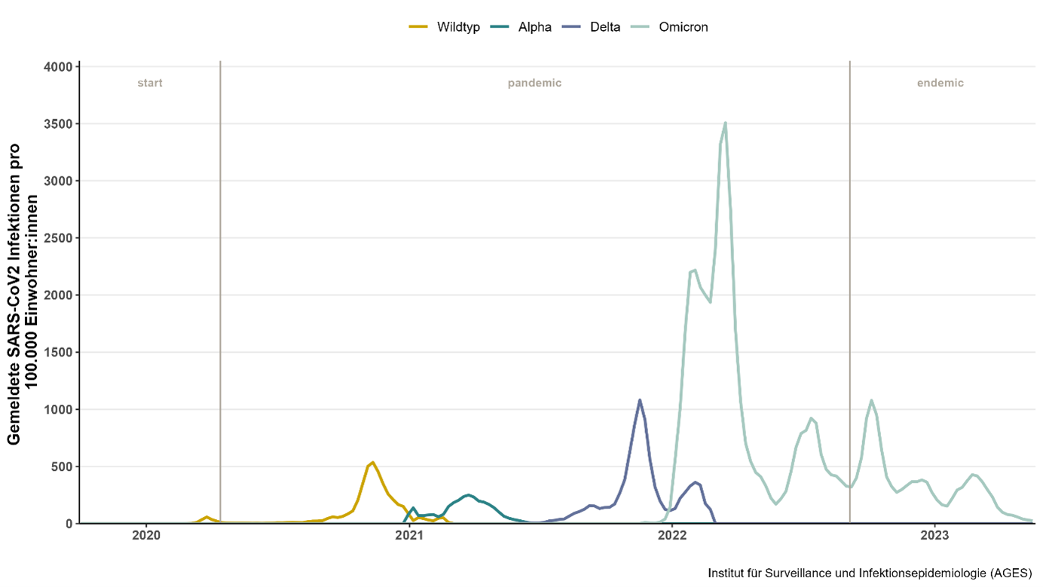Select the 2022 x-axis year label
Screen dimensions: 1043x587
pyautogui.click(x=671, y=536)
